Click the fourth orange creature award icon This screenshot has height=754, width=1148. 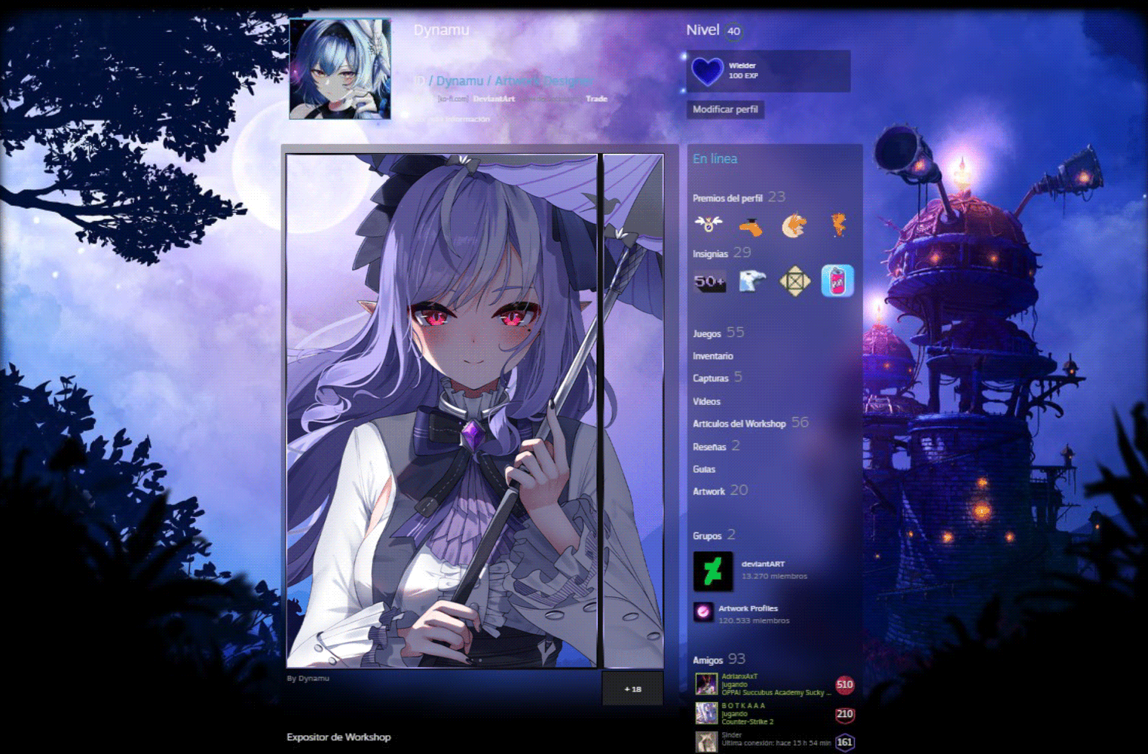pyautogui.click(x=837, y=224)
